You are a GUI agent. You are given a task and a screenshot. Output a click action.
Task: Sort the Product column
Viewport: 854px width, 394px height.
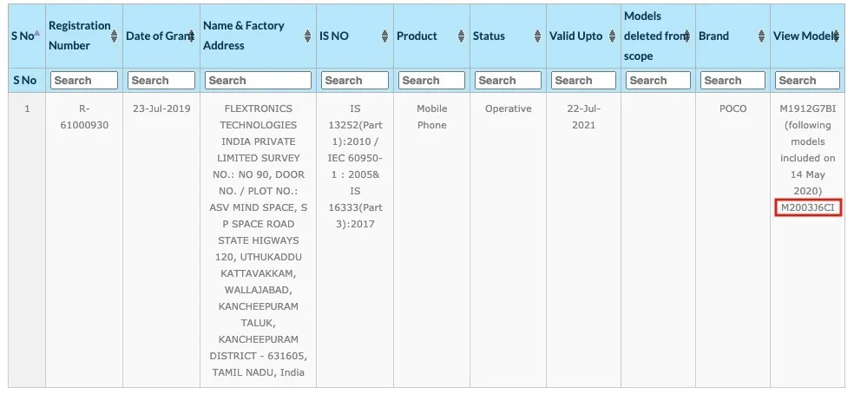point(461,36)
